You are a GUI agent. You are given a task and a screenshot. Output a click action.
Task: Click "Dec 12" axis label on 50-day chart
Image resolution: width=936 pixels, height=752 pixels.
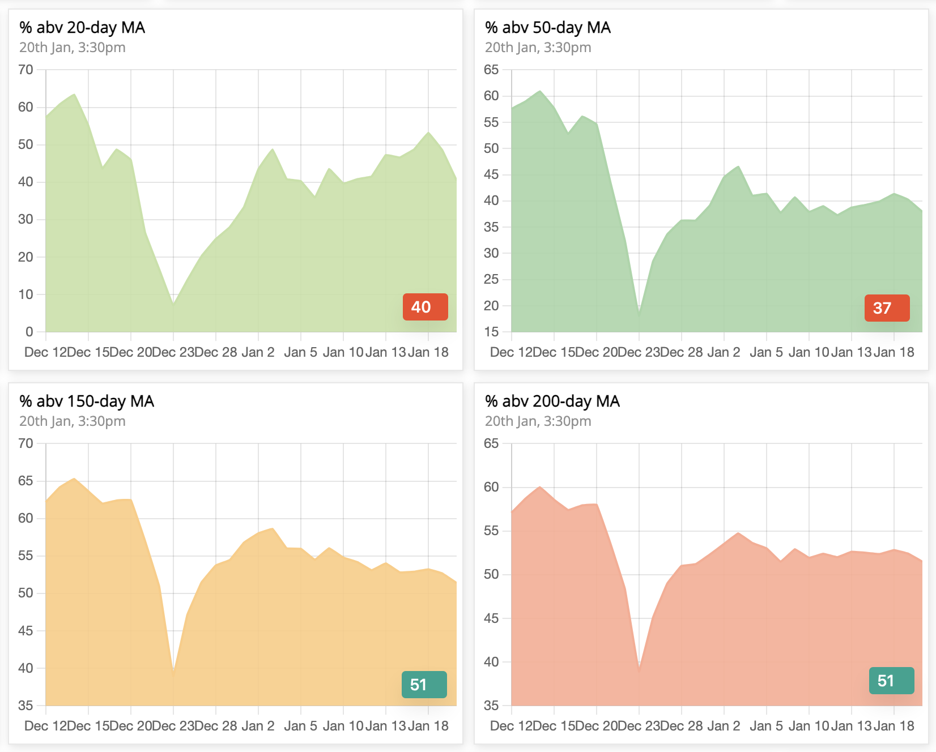(x=511, y=352)
